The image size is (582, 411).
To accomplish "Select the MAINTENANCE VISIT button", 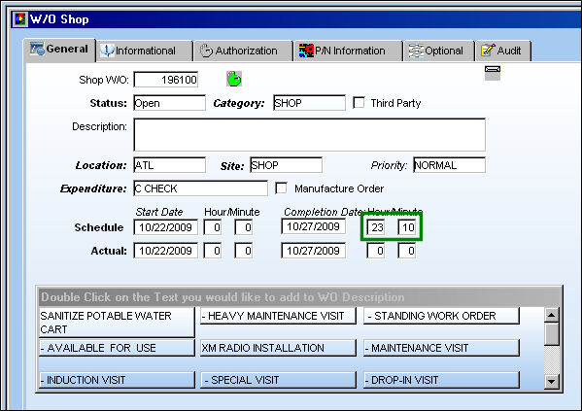I will [441, 348].
